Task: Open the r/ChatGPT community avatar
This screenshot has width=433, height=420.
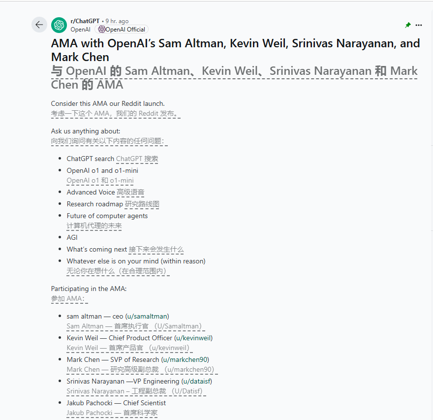Action: [59, 25]
